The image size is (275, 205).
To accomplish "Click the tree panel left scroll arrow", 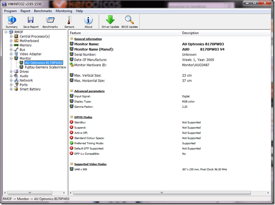I will pyautogui.click(x=5, y=193).
